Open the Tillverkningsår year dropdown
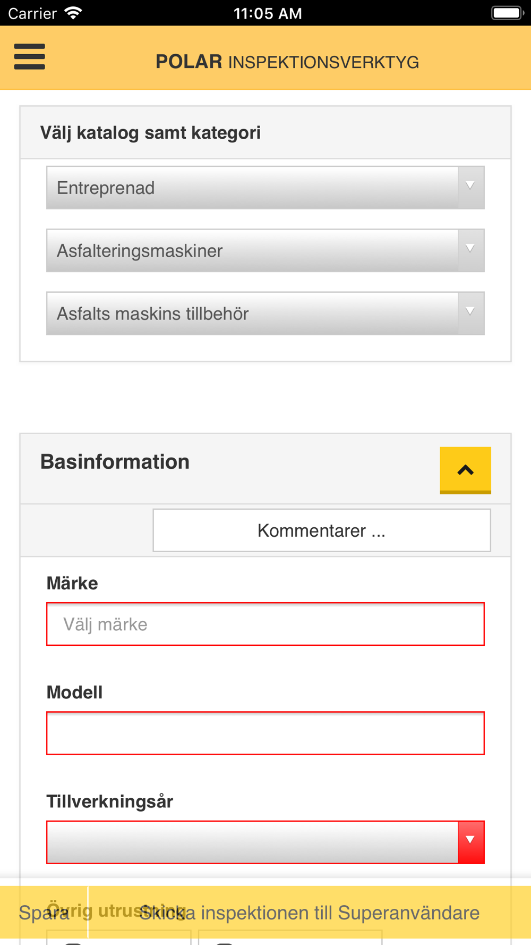The width and height of the screenshot is (531, 945). (x=265, y=842)
